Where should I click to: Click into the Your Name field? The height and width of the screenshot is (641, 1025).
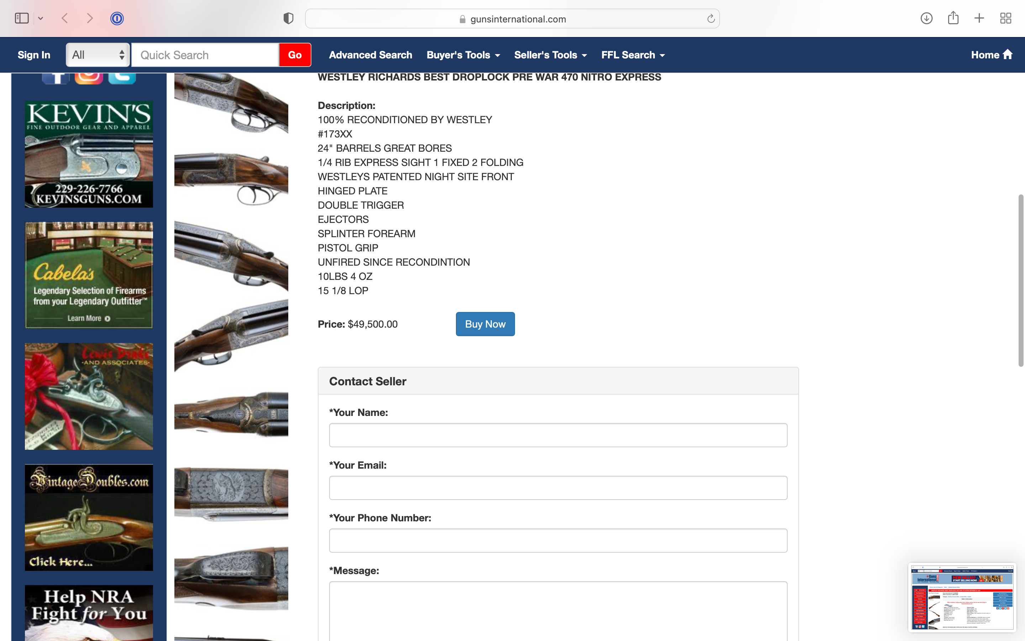(x=558, y=435)
